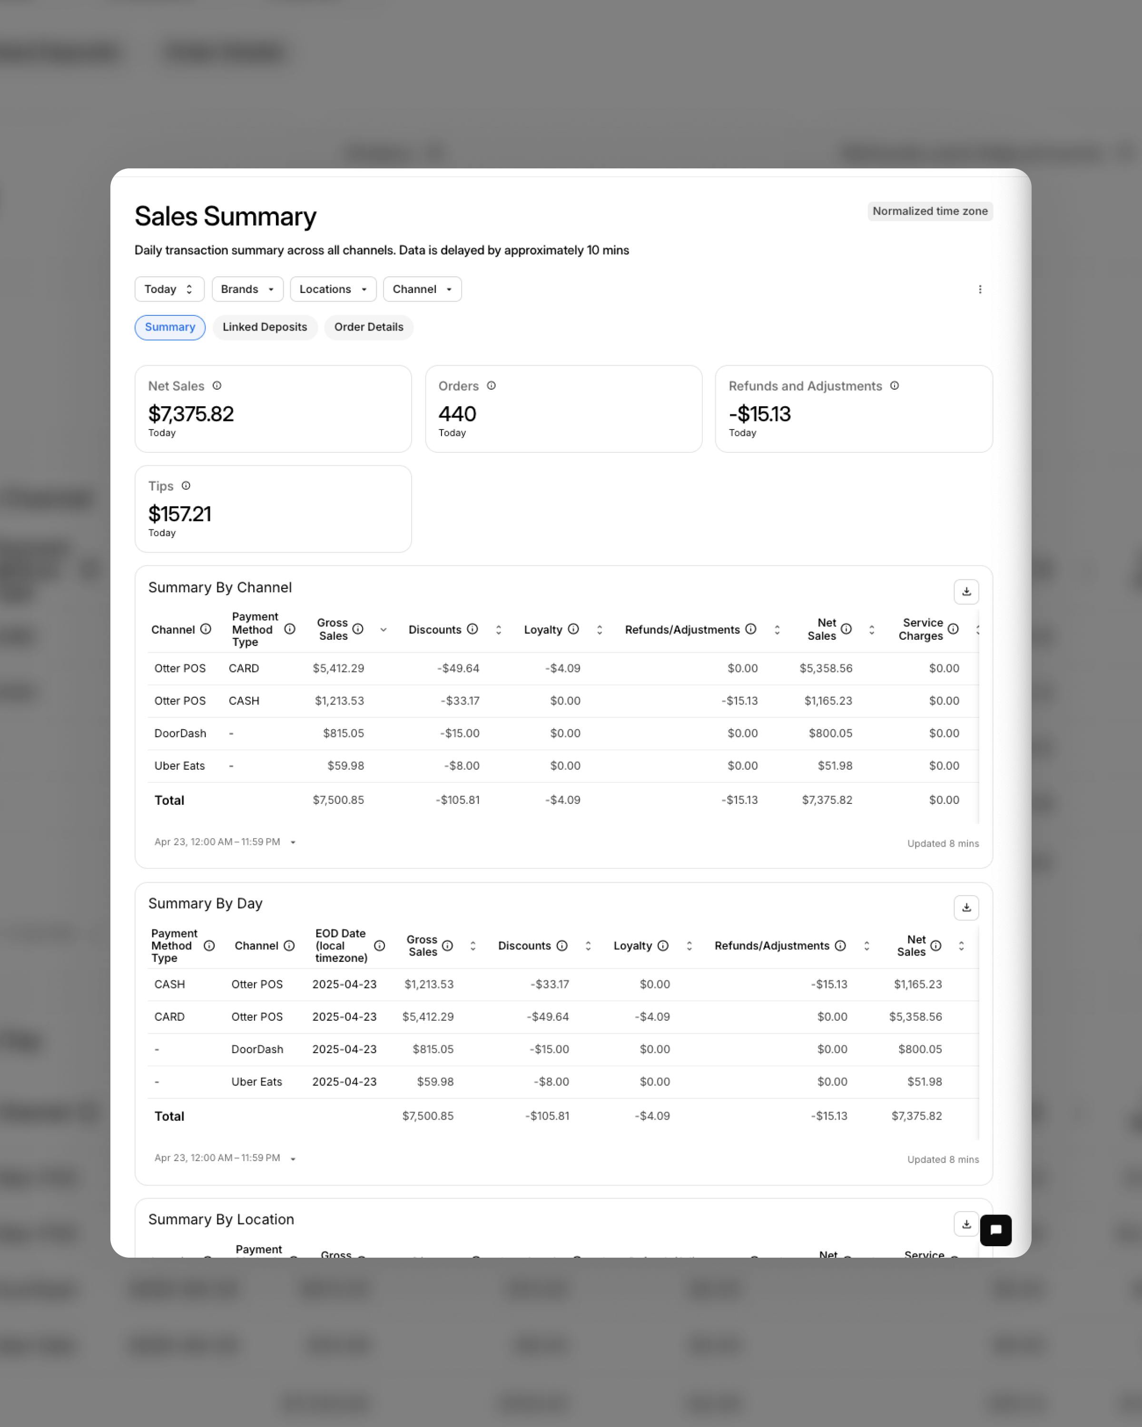Download the Summary By Location table
Screen dimensions: 1142x1427
coord(966,1224)
